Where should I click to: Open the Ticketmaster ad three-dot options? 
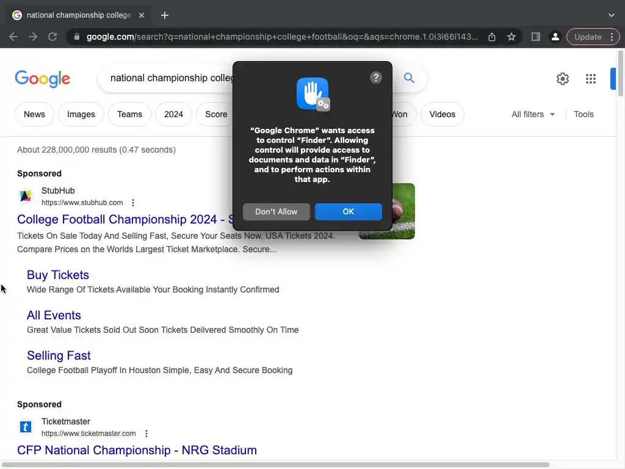[x=146, y=434]
